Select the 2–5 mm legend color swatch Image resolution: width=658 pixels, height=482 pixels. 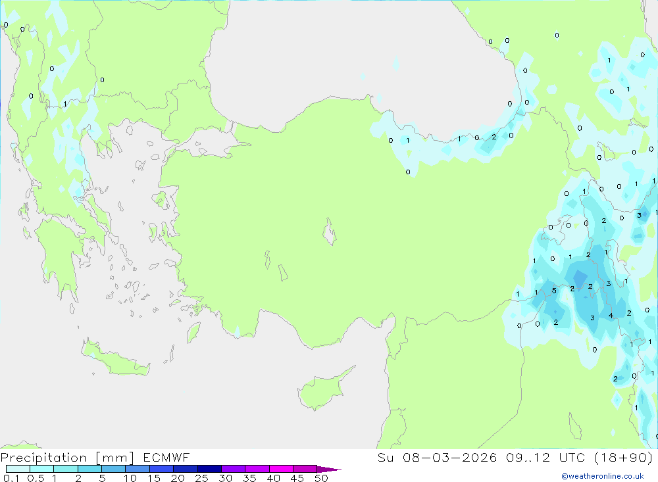coord(89,469)
